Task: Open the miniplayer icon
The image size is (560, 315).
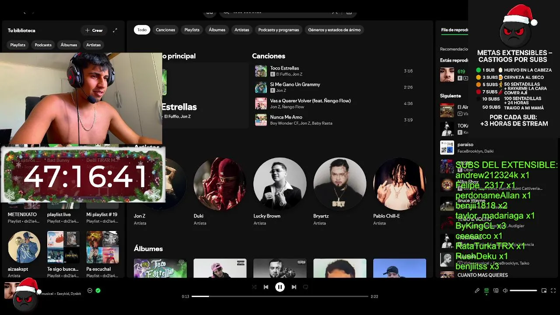Action: 544,290
